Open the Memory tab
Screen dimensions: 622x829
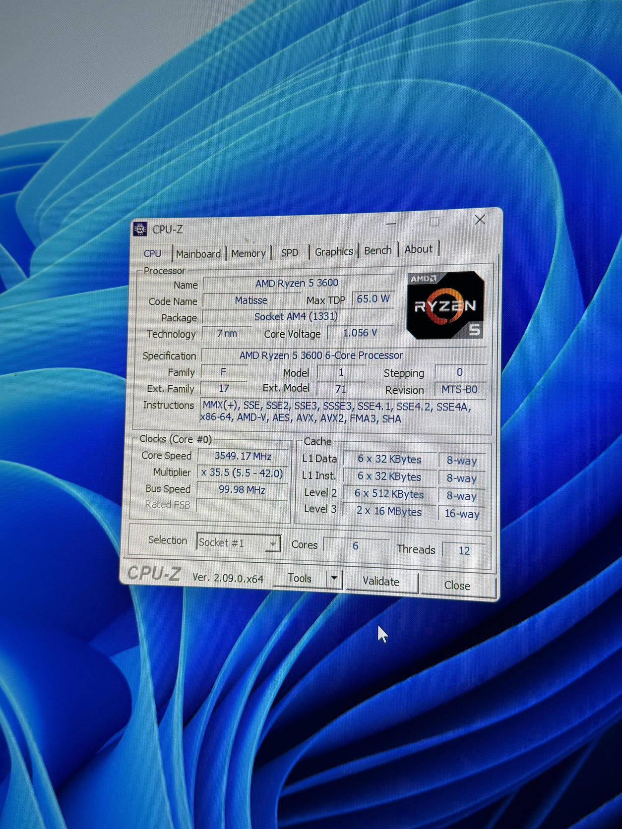[x=248, y=253]
